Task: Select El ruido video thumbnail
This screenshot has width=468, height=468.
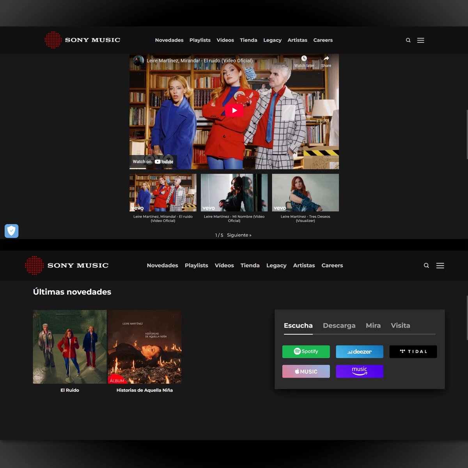Action: [x=163, y=193]
